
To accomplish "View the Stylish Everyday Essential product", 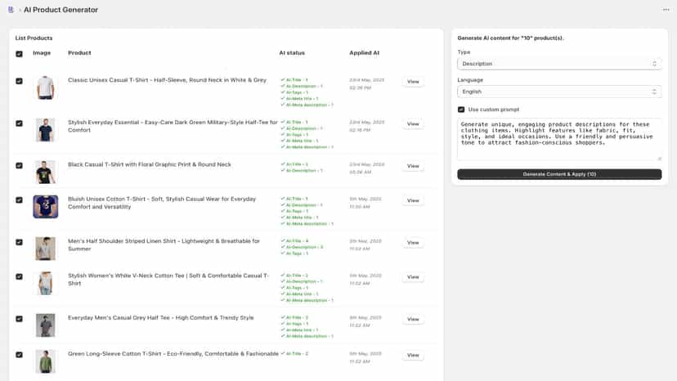I will click(x=413, y=124).
